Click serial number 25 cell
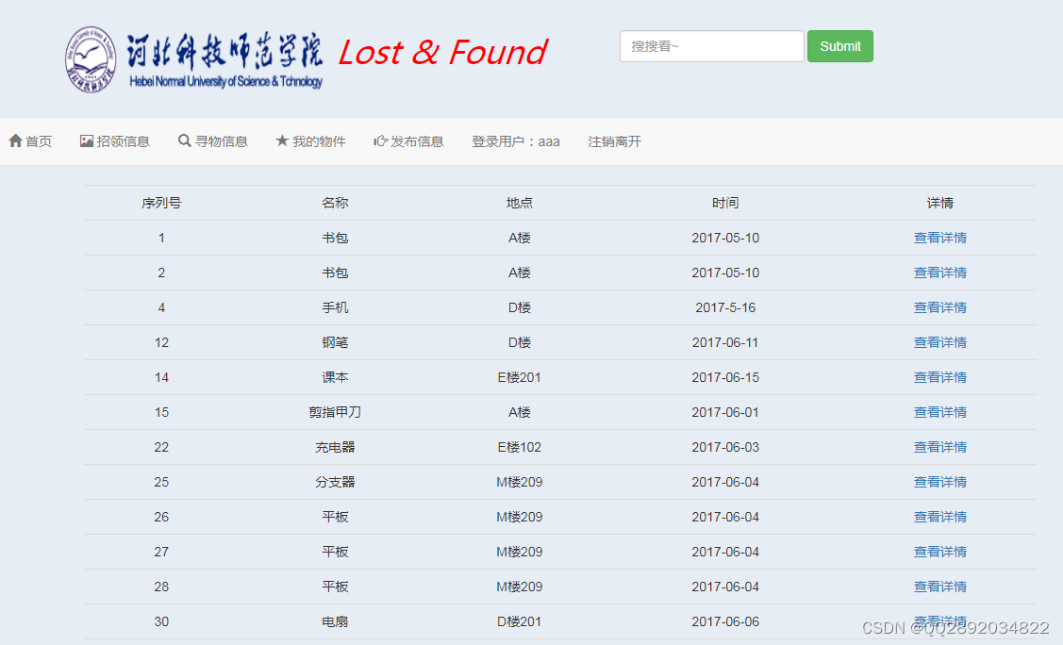Screen dimensions: 1063x645 pos(161,482)
